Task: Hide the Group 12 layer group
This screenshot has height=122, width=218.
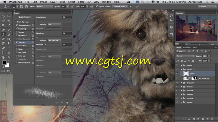Action: point(177,69)
